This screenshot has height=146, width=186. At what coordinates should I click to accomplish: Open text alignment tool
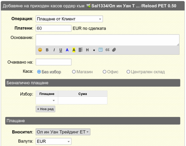tap(81, 50)
